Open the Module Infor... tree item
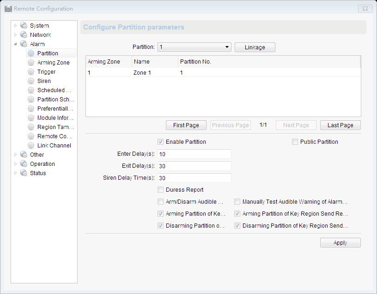The image size is (377, 294). tap(55, 118)
